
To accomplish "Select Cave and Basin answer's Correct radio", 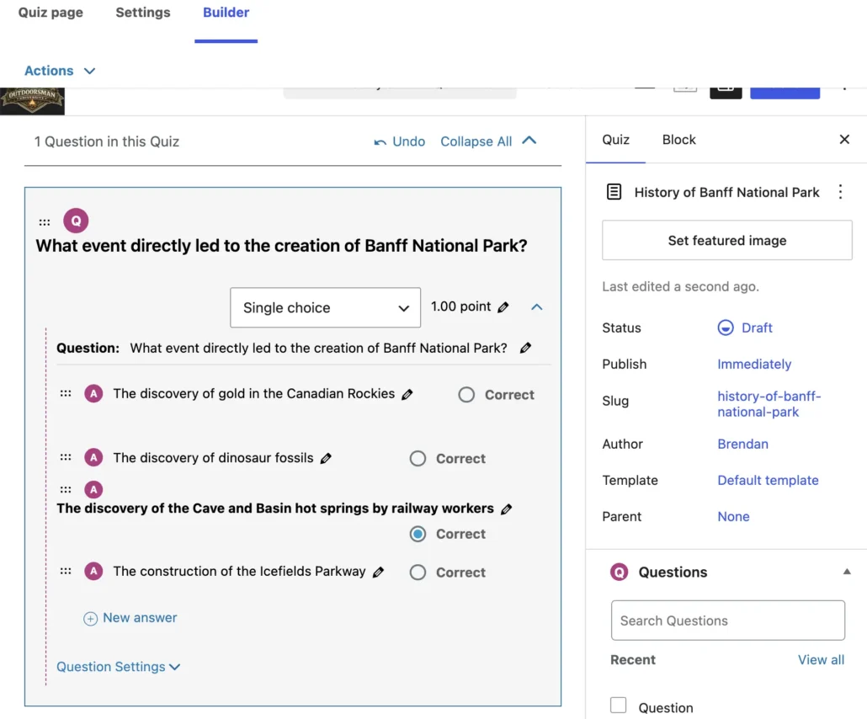I will point(418,535).
